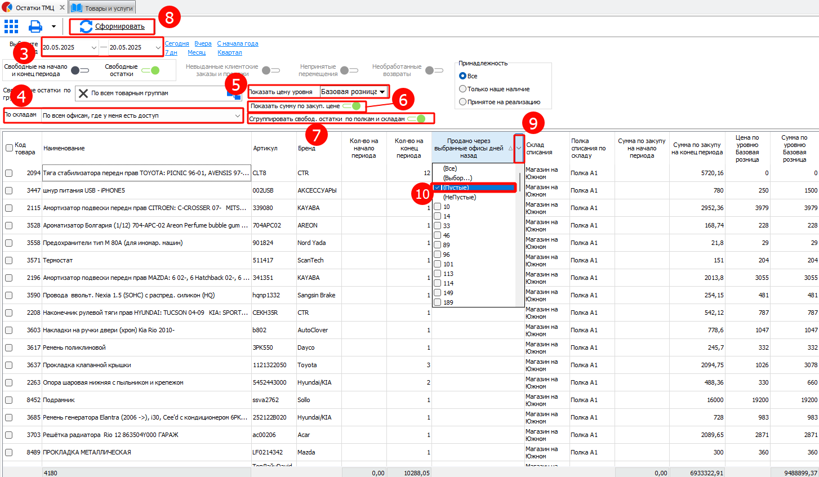
Task: Check filter value 101 in the list
Action: click(x=438, y=264)
